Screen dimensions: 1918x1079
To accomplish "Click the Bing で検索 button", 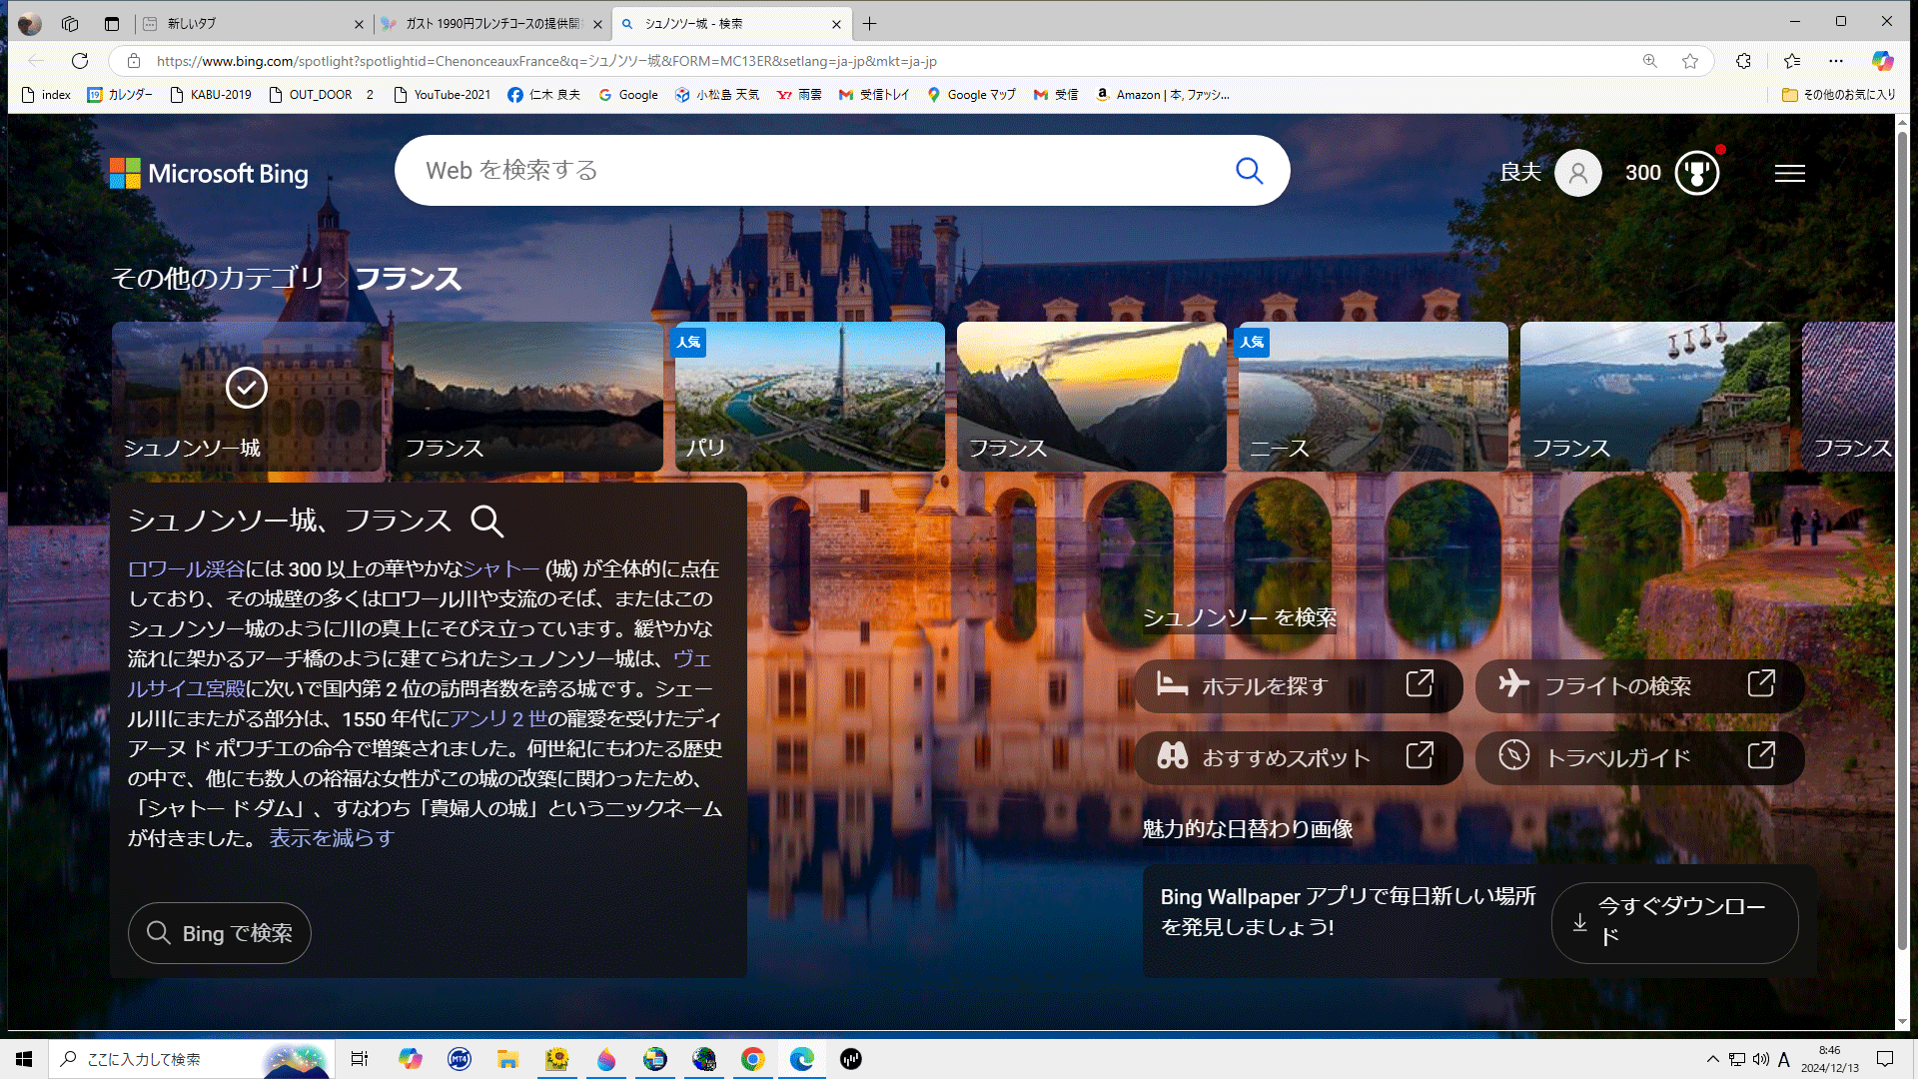I will click(x=220, y=933).
